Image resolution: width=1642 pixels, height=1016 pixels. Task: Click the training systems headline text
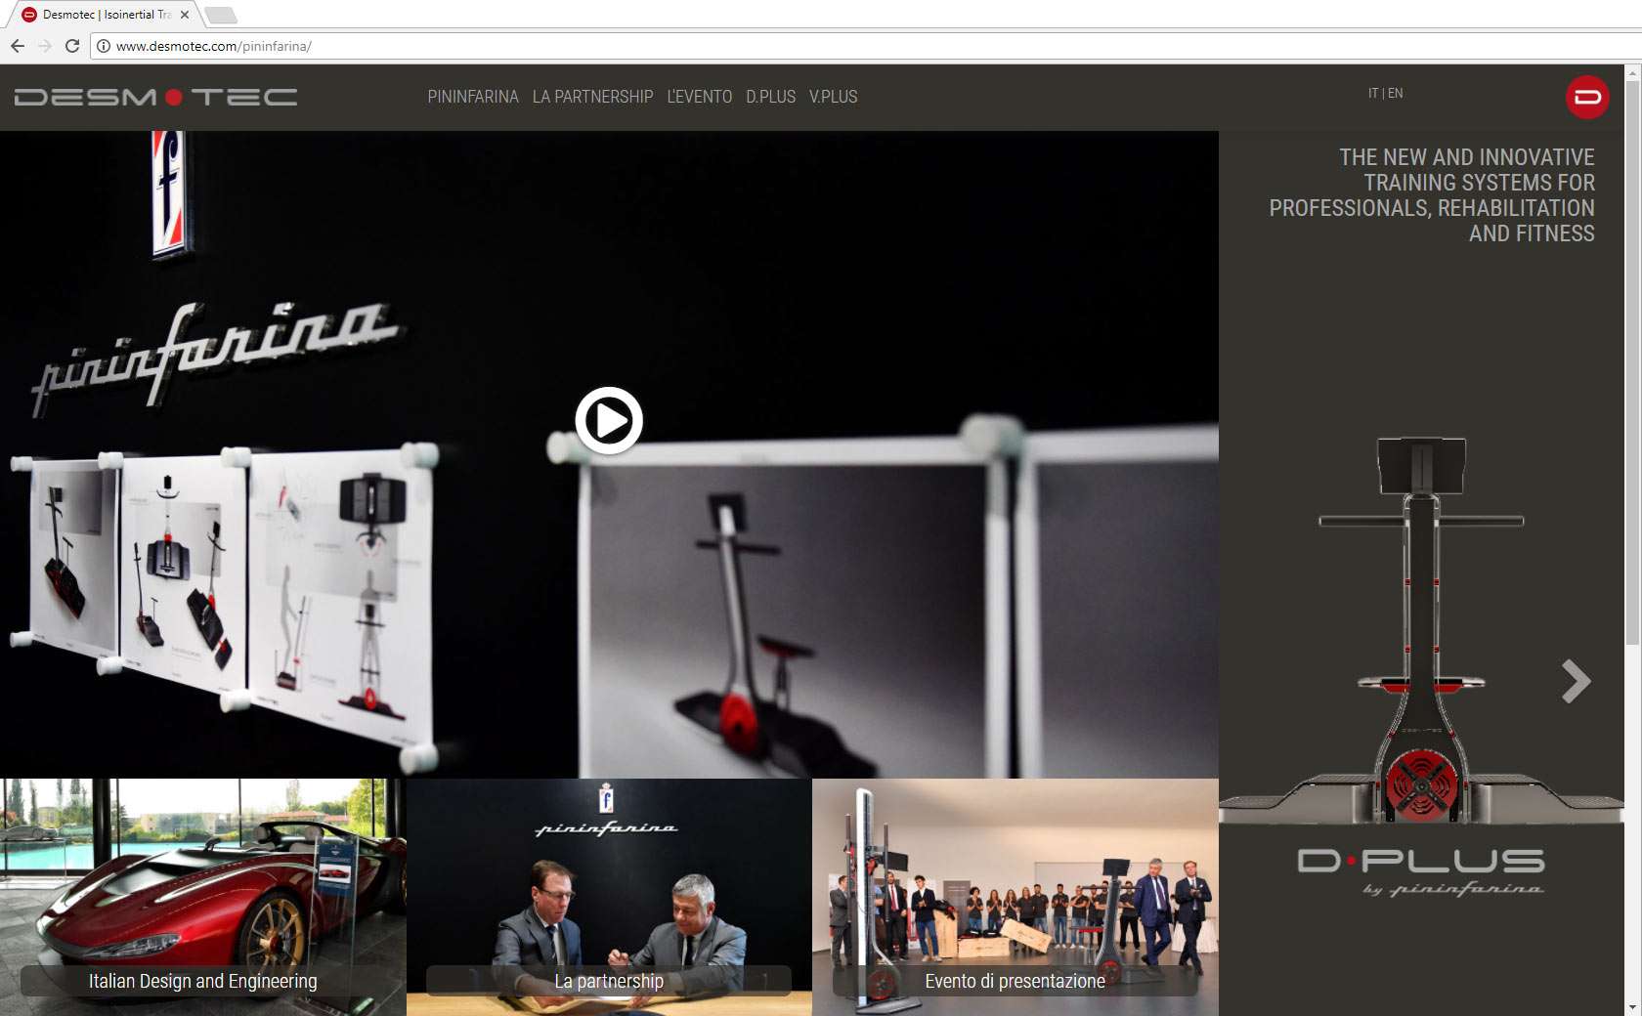click(1432, 195)
